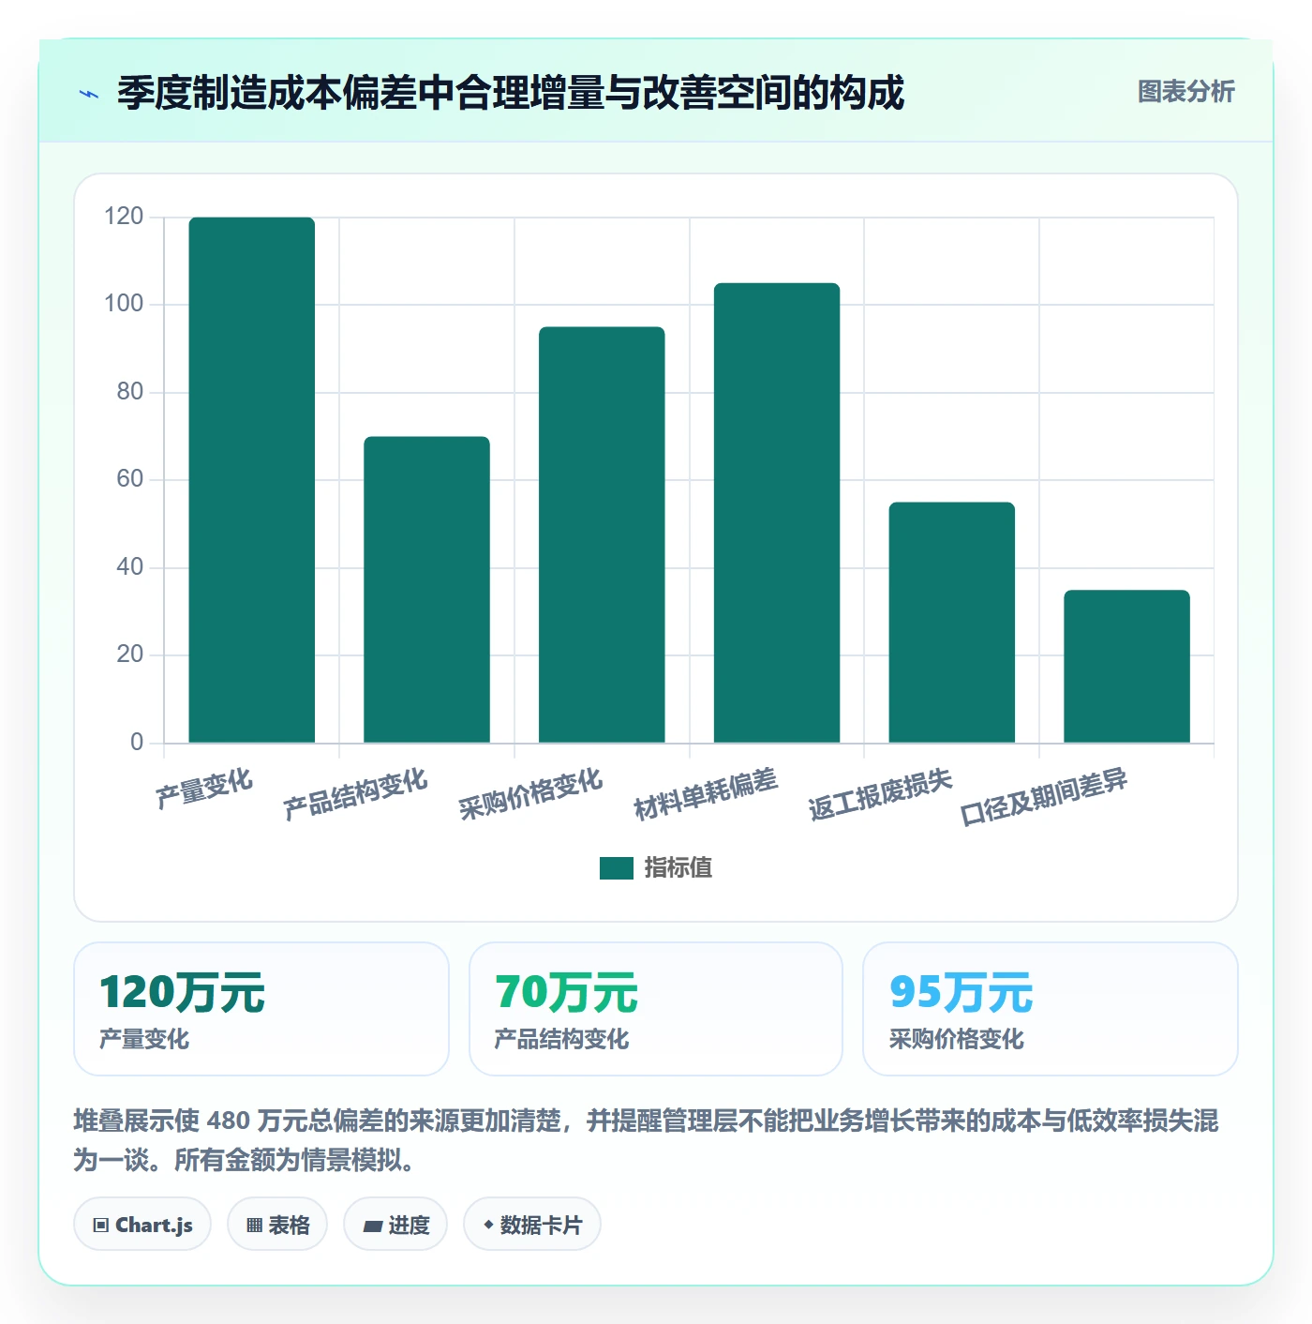Click the 指标值 legend label
The image size is (1312, 1324).
[x=678, y=868]
